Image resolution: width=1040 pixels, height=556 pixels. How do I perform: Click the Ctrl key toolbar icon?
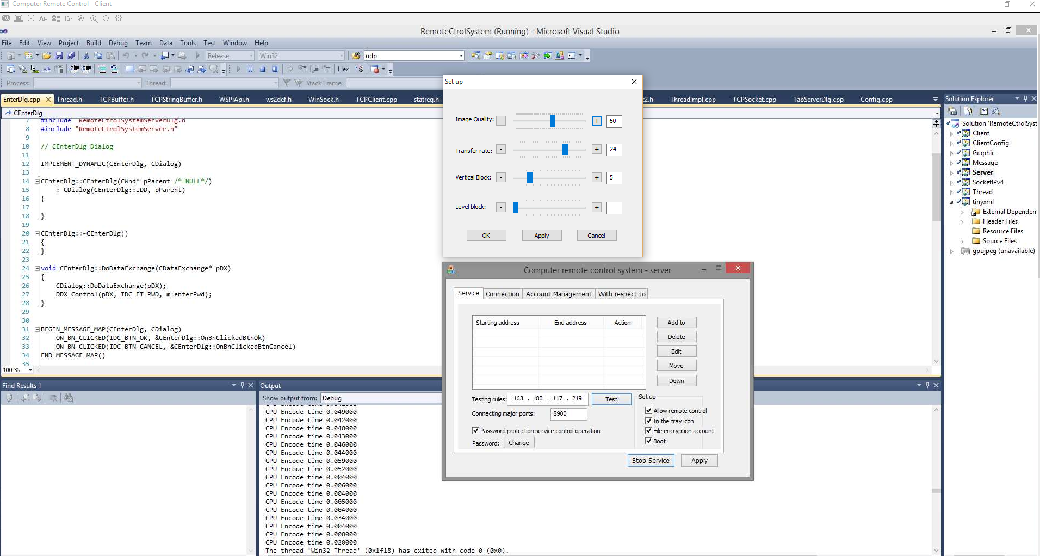[x=69, y=18]
